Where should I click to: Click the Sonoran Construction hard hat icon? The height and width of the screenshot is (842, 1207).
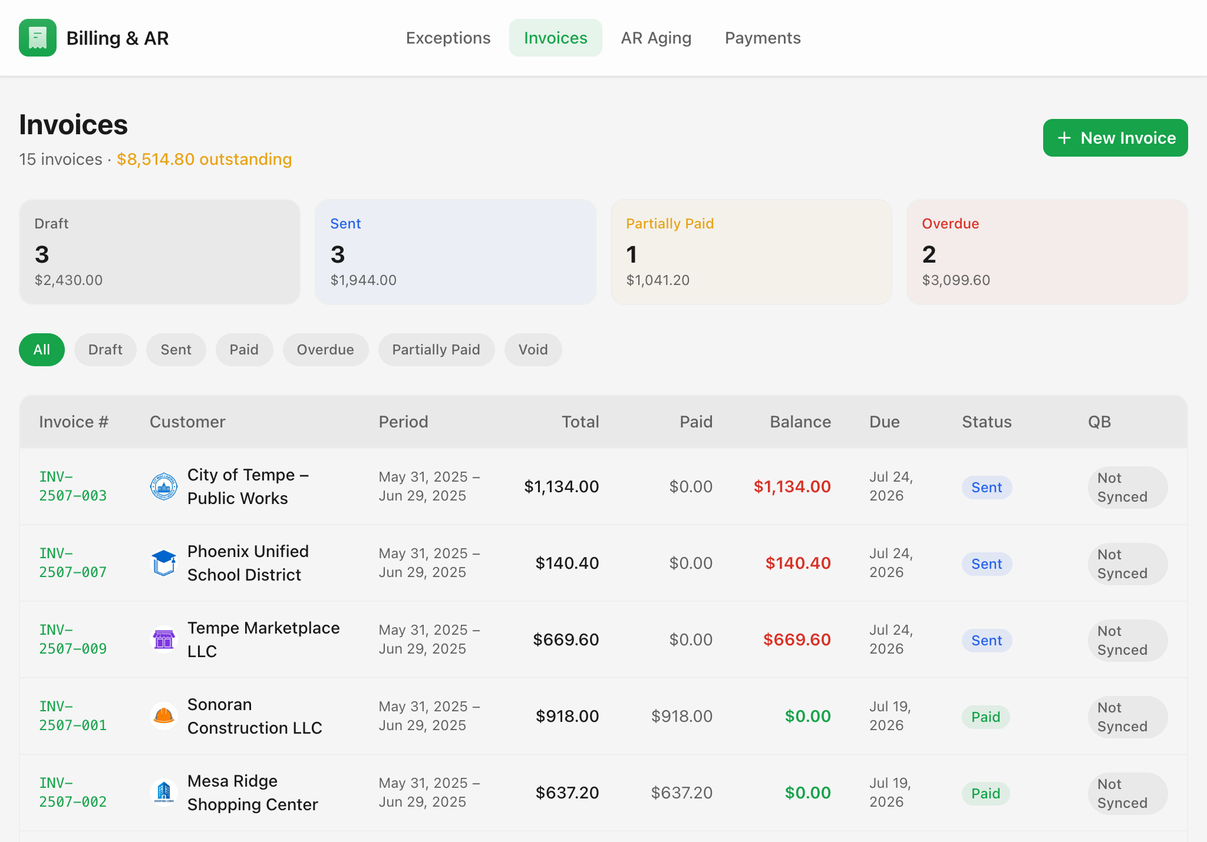164,716
